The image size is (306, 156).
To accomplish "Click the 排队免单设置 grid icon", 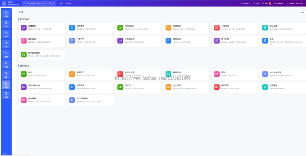I will [x=265, y=74].
